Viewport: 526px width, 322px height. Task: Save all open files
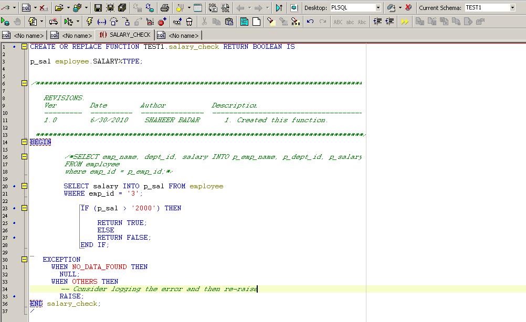pyautogui.click(x=122, y=7)
